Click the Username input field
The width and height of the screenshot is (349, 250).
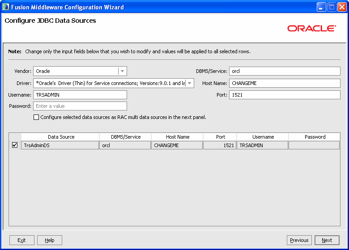point(80,95)
